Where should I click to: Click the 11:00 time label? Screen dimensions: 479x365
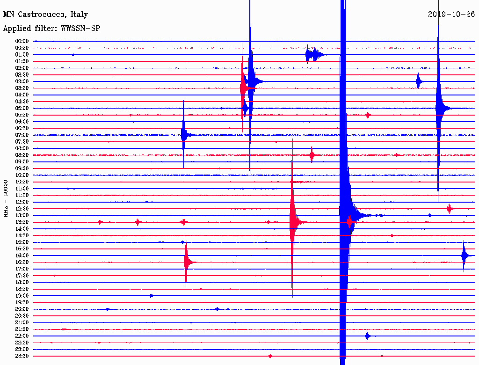coord(22,189)
